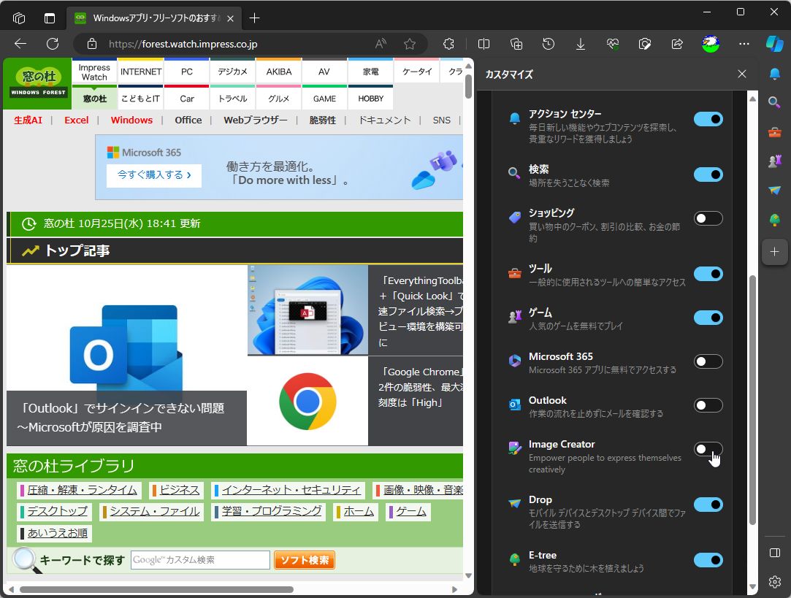Click the Google custom search input field
Viewport: 791px width, 598px height.
pyautogui.click(x=199, y=560)
